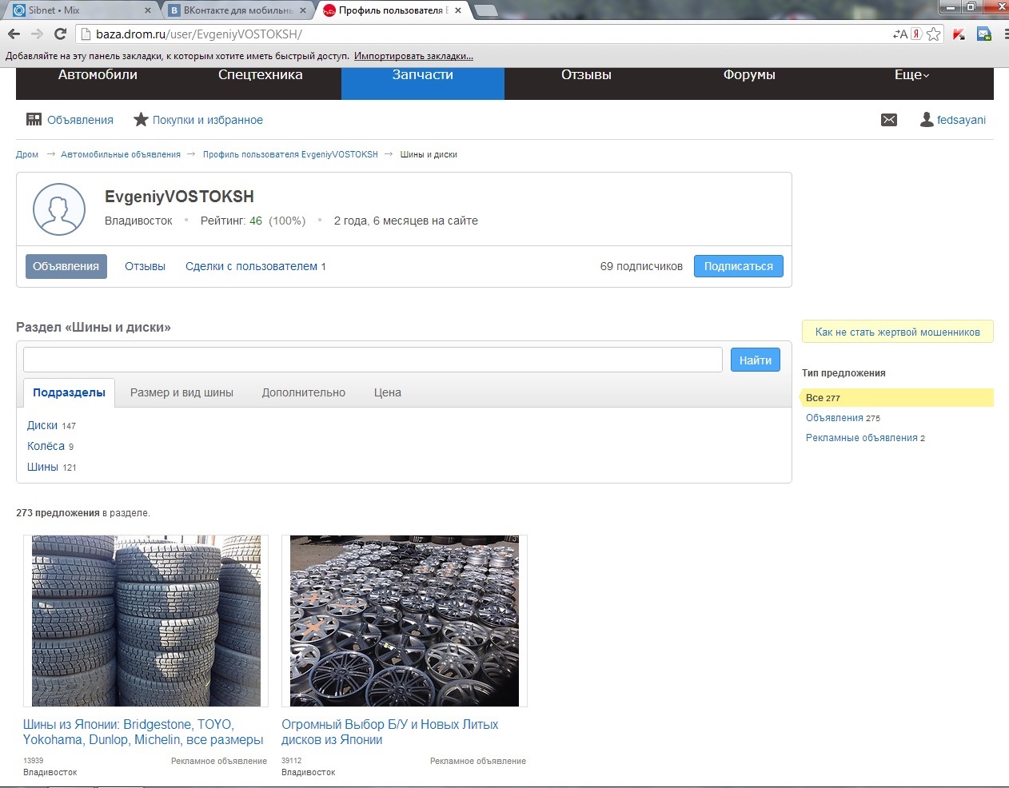Open the Диски subsection
This screenshot has width=1009, height=788.
click(42, 425)
